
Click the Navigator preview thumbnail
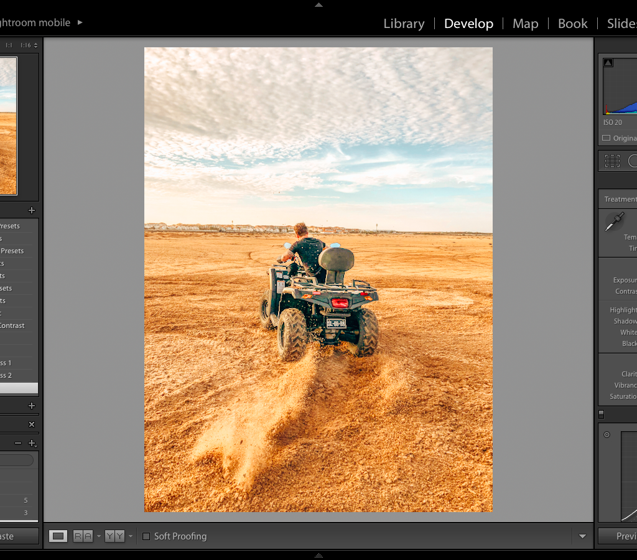(8, 126)
